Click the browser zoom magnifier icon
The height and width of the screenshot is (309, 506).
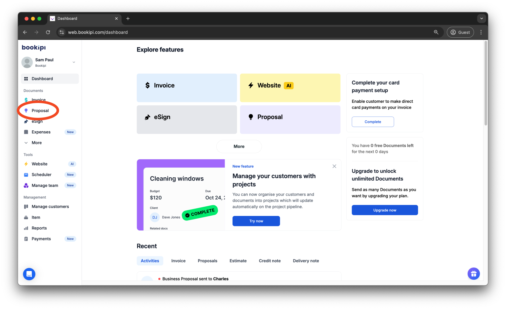(436, 32)
